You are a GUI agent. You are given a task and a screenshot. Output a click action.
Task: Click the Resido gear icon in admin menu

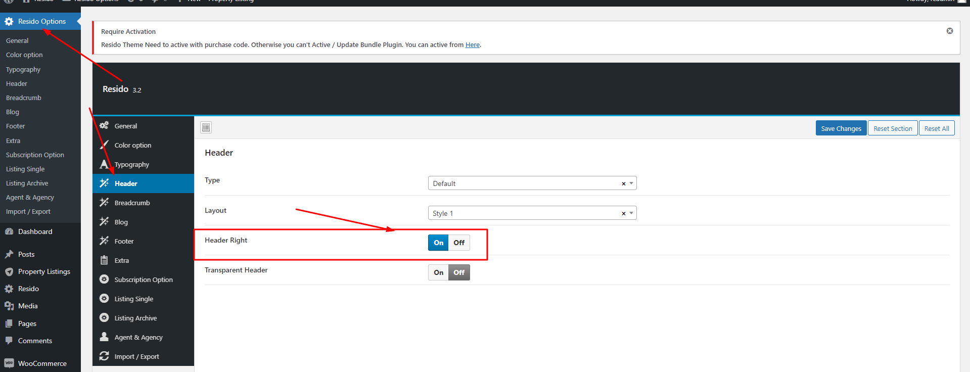click(x=9, y=289)
